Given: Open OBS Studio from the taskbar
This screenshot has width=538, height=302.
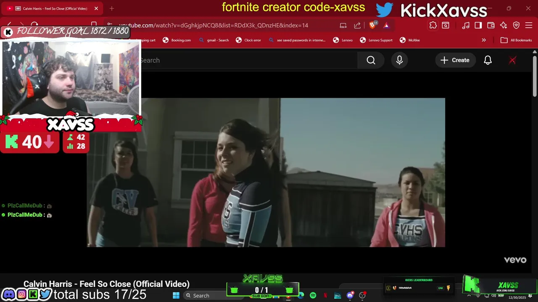Looking at the screenshot, I should [362, 296].
